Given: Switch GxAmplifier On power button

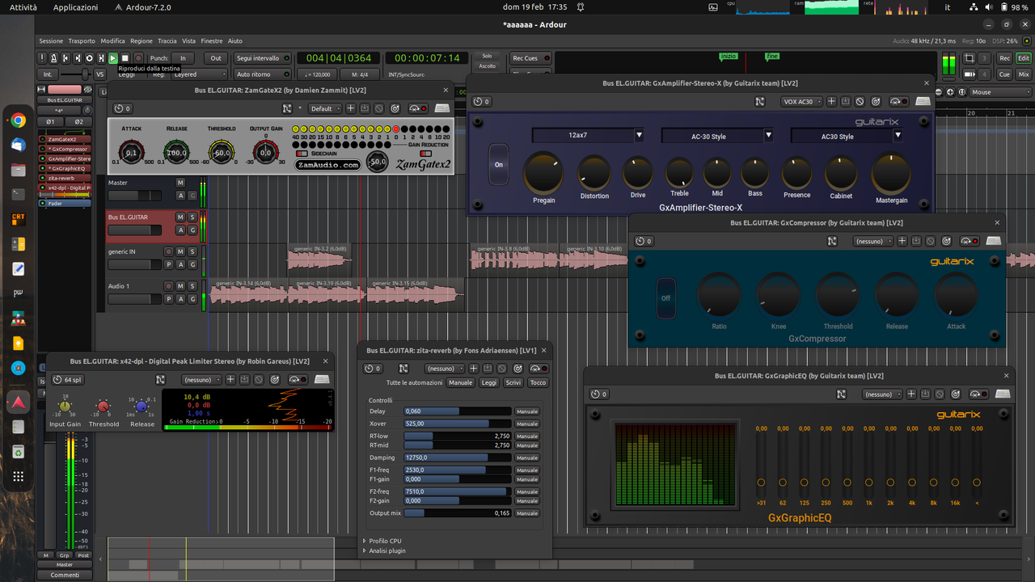Looking at the screenshot, I should pyautogui.click(x=499, y=165).
